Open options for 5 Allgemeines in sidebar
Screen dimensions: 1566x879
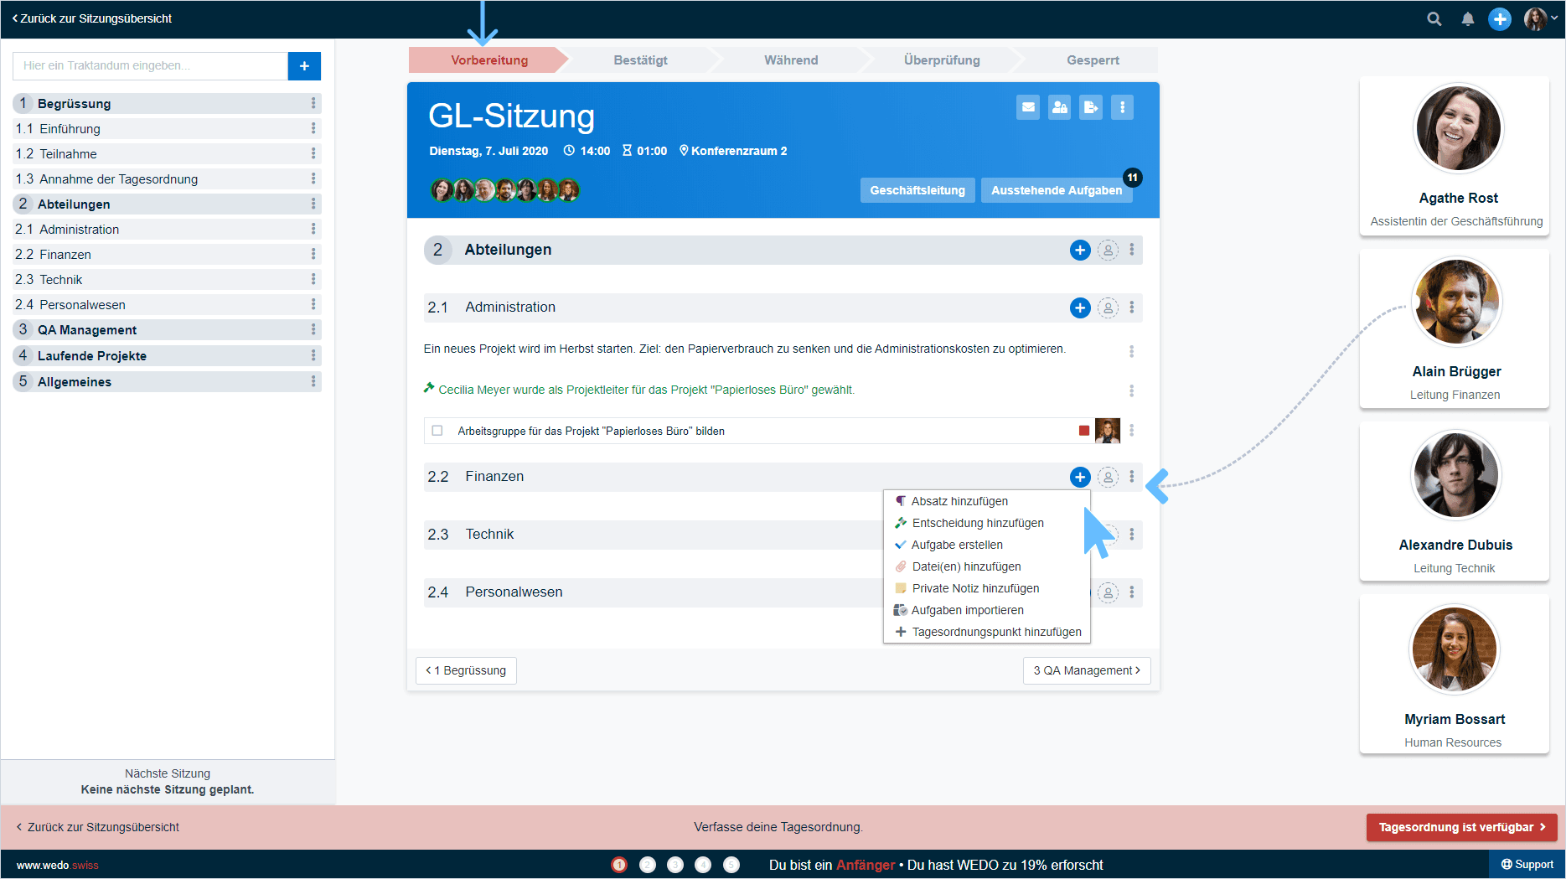313,381
